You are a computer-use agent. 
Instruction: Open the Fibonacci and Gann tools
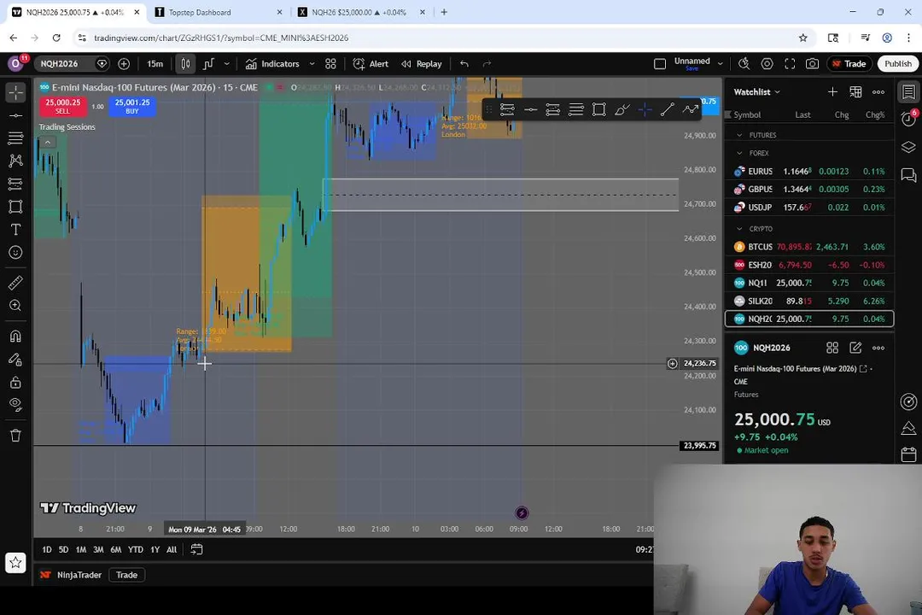[x=16, y=138]
